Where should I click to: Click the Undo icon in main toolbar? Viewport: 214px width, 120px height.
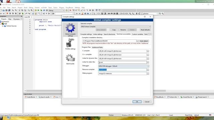(13, 10)
